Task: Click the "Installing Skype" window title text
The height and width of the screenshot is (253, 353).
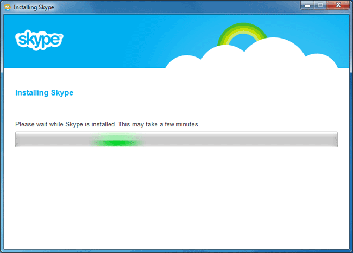Action: [x=34, y=7]
